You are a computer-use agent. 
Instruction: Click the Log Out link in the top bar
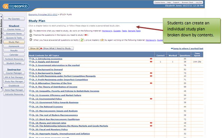pyautogui.click(x=199, y=2)
